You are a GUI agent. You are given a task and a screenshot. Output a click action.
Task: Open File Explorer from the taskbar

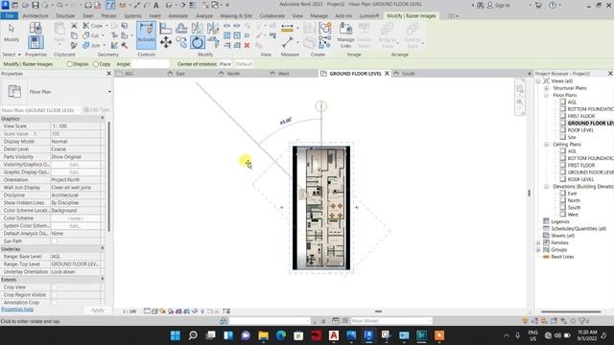pyautogui.click(x=263, y=335)
